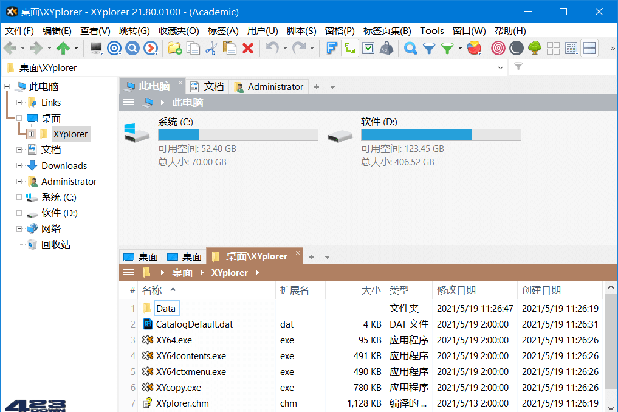
Task: Go up one level with green arrow
Action: 63,49
